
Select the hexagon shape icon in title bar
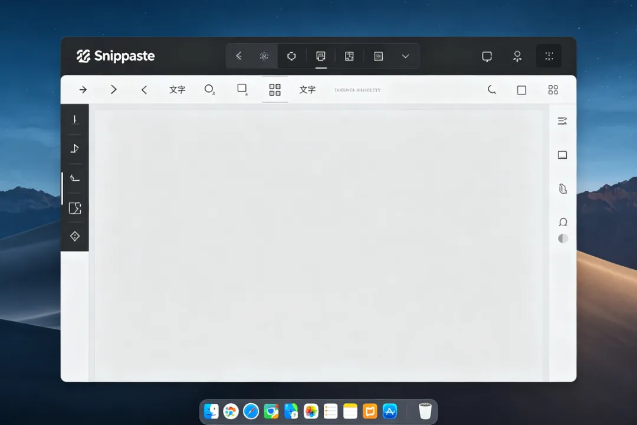click(291, 56)
